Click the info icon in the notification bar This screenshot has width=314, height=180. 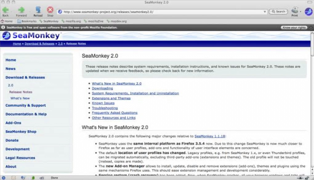point(3,27)
